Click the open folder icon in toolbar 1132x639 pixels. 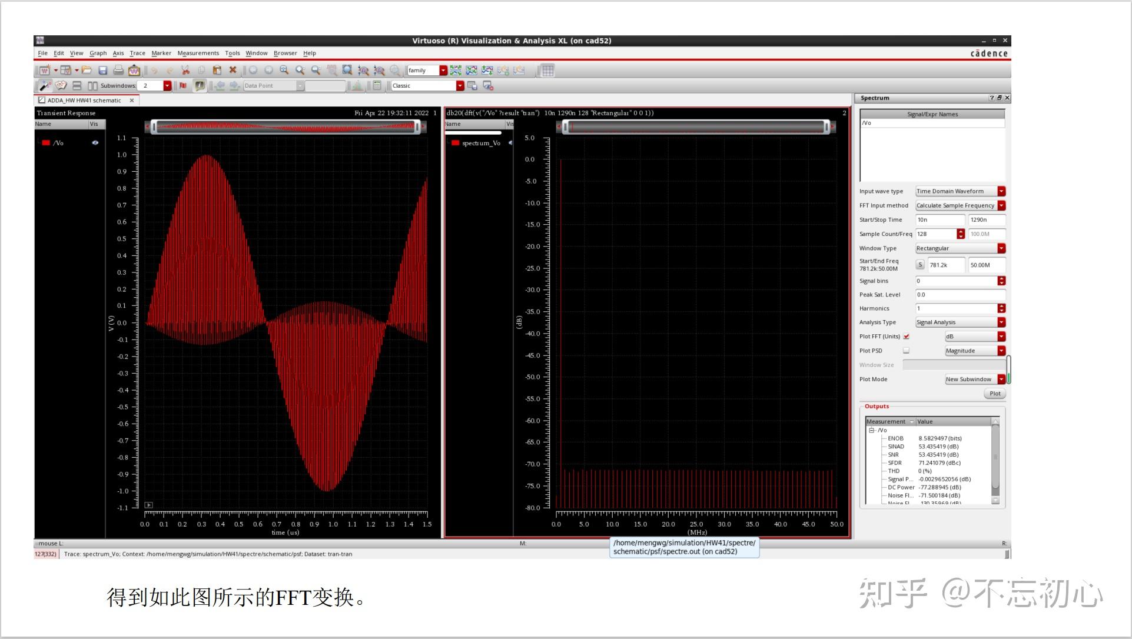click(87, 70)
